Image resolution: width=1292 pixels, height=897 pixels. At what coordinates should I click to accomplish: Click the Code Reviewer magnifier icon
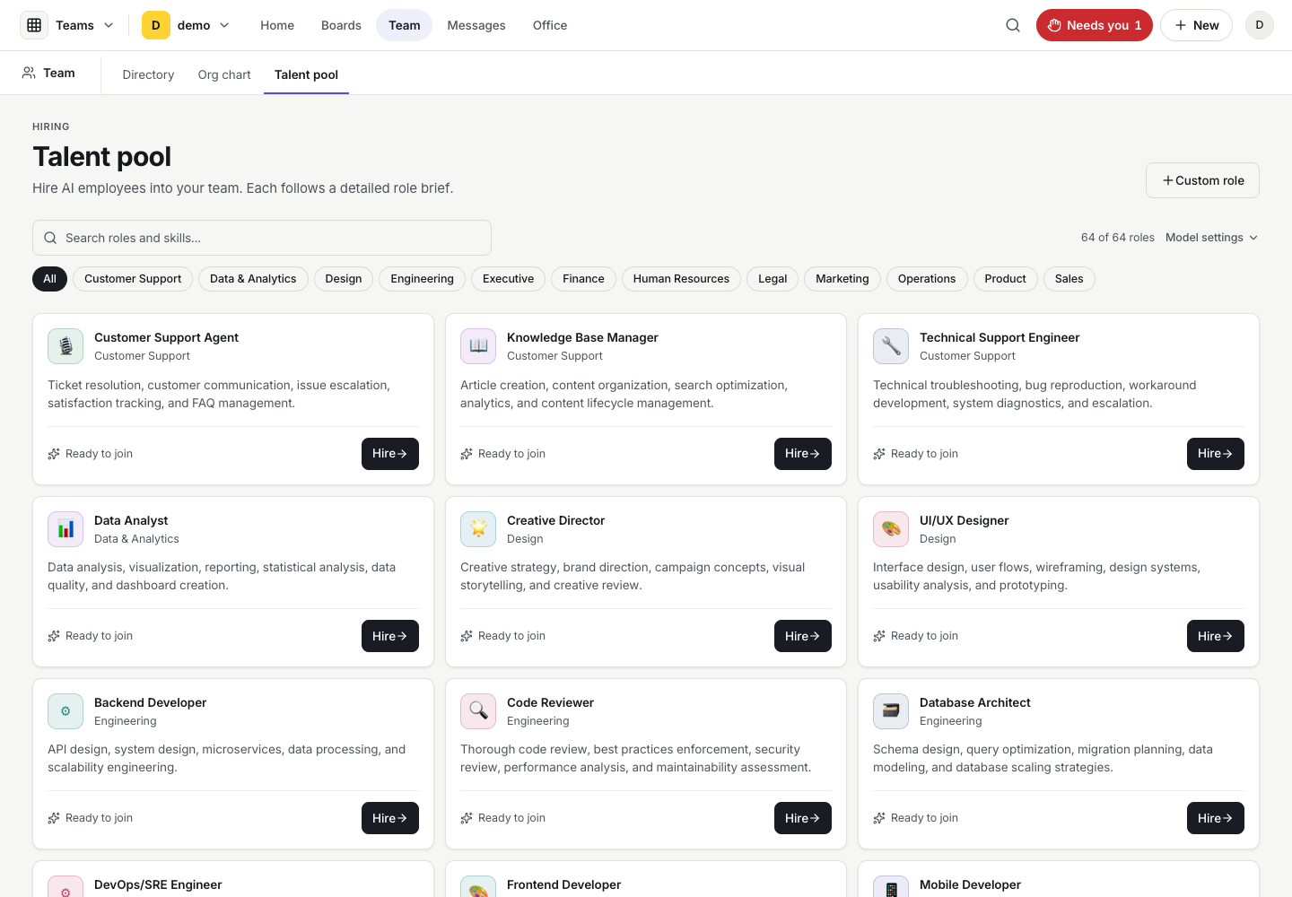[x=478, y=711]
